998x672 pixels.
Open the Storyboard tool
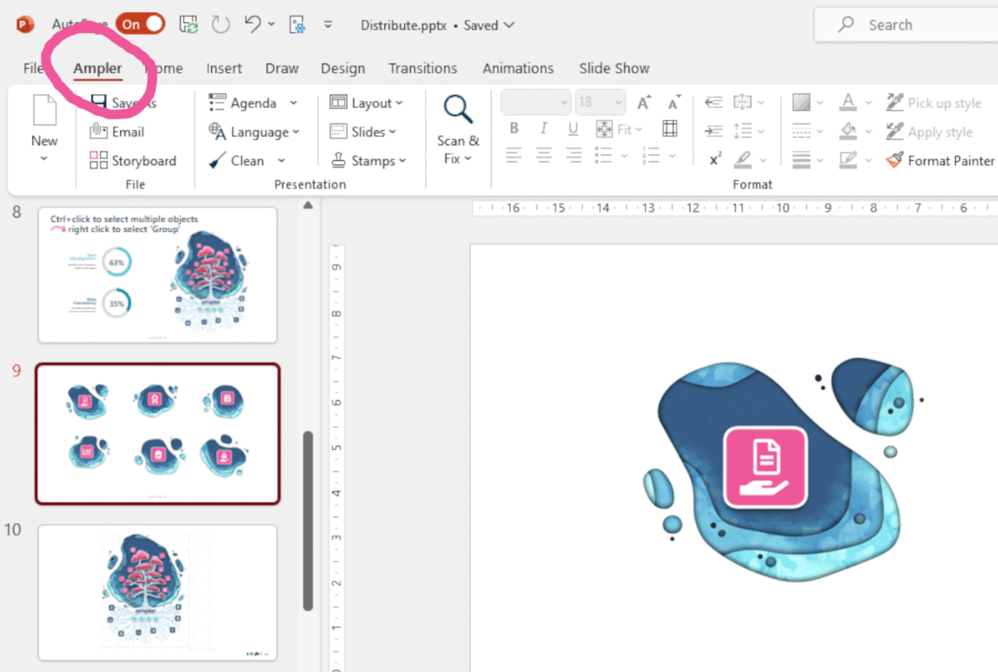click(133, 160)
